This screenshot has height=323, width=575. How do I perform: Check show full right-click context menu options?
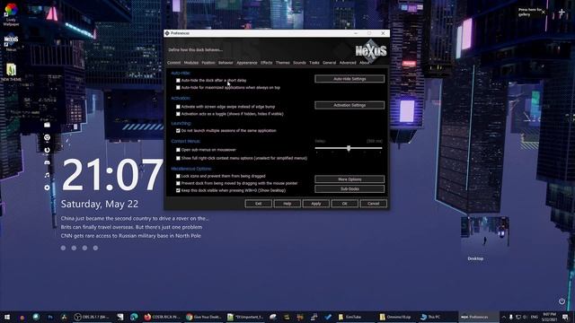(178, 158)
